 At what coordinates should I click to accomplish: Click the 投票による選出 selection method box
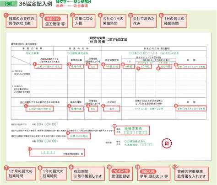pos(79,136)
